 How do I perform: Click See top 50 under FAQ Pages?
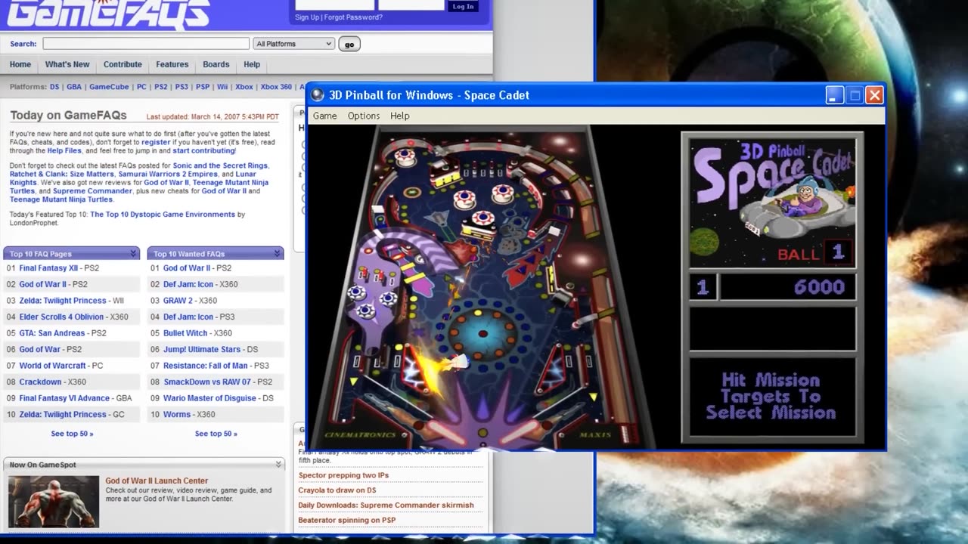pos(72,434)
